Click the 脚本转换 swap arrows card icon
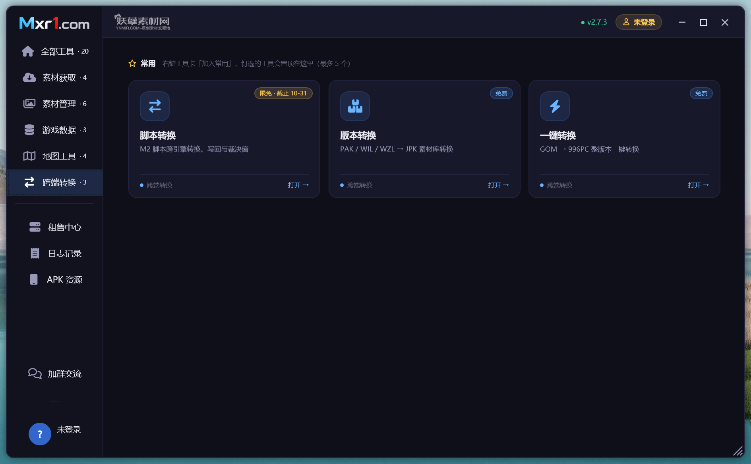Viewport: 751px width, 464px height. click(x=155, y=106)
